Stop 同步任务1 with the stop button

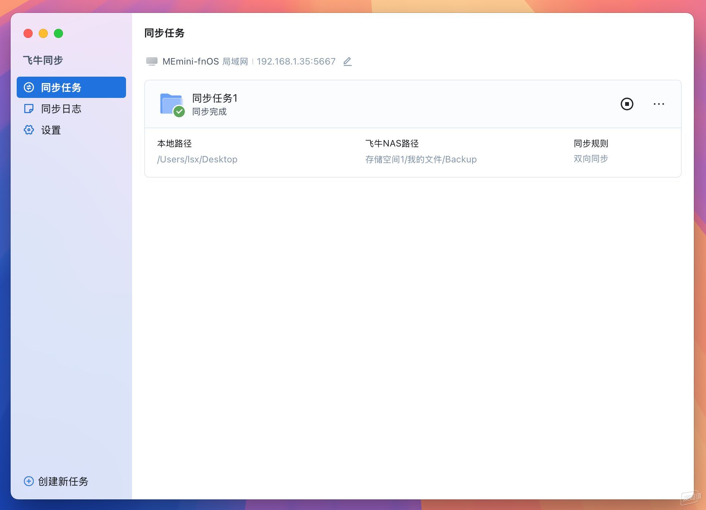point(627,104)
